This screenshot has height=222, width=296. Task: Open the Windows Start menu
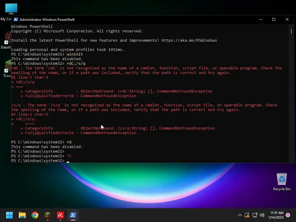point(9,215)
